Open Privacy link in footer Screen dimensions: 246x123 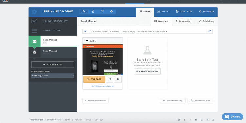[x=78, y=120]
